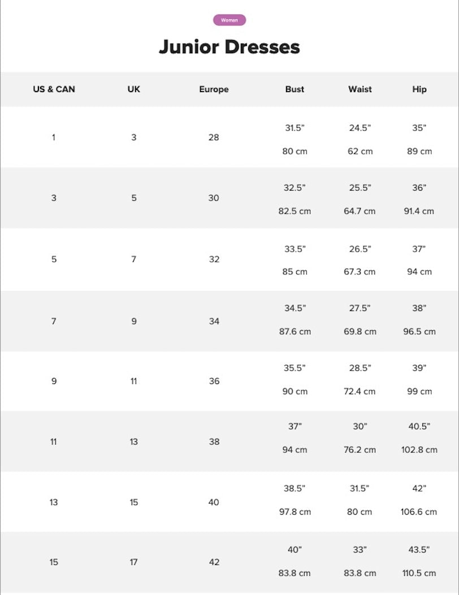Click the US & CAN column header
Viewport: 459px width, 595px height.
(54, 89)
